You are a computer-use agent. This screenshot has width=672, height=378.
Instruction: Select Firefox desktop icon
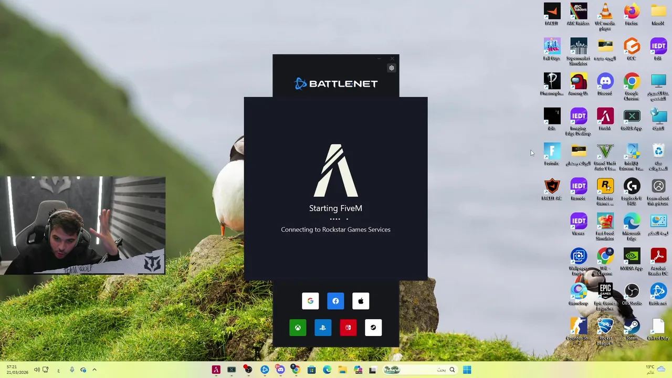pyautogui.click(x=632, y=15)
